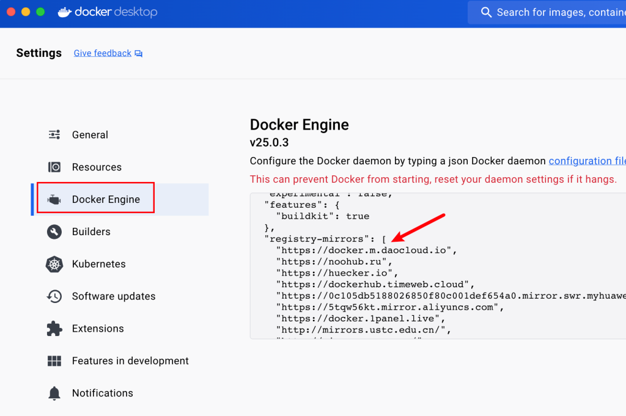Image resolution: width=626 pixels, height=416 pixels.
Task: Click the red macOS close window button
Action: (x=11, y=12)
